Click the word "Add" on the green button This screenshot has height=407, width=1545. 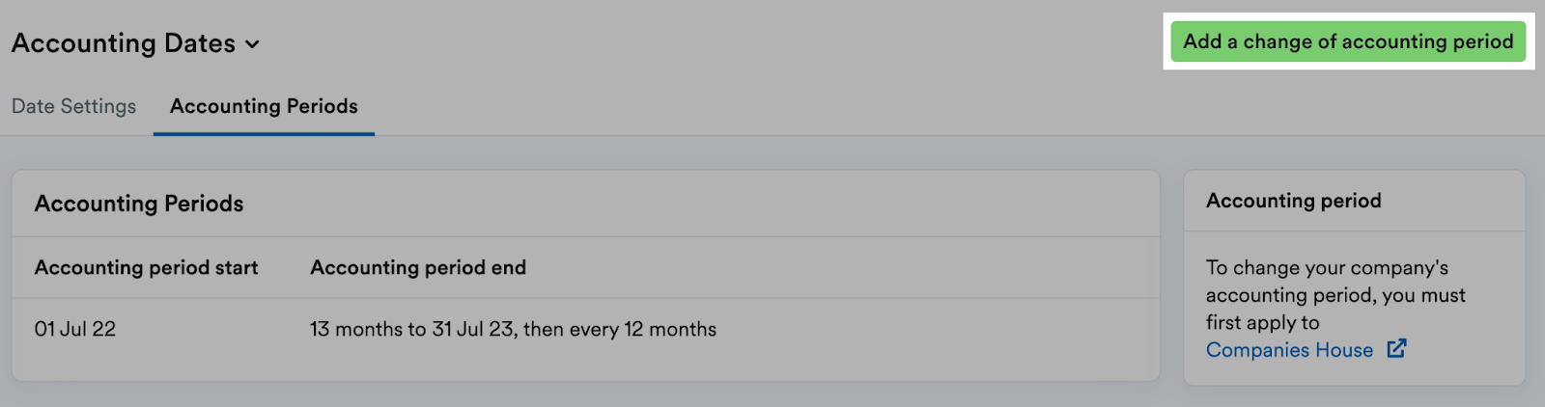tap(1202, 41)
